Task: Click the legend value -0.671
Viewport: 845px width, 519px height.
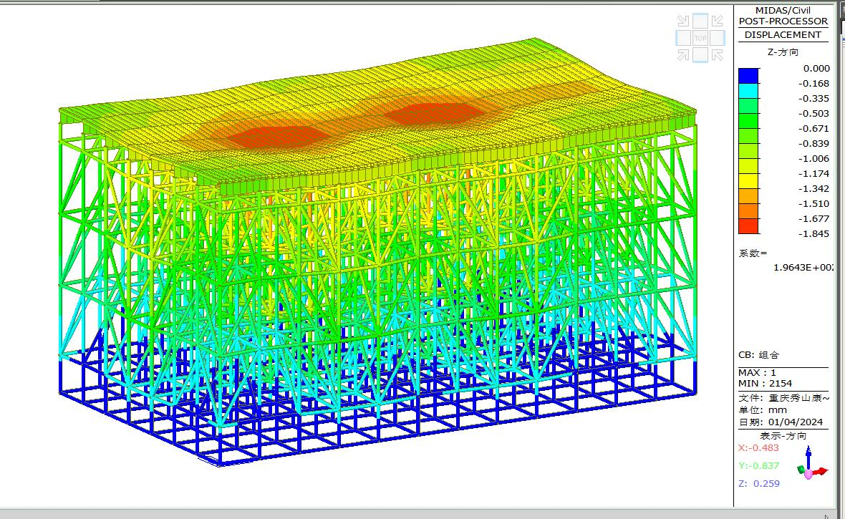Action: click(x=813, y=129)
